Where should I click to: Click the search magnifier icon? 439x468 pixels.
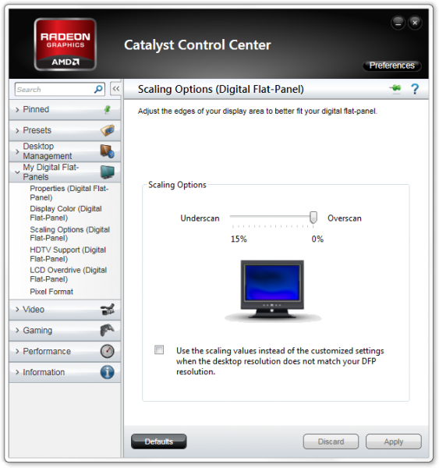pos(98,89)
